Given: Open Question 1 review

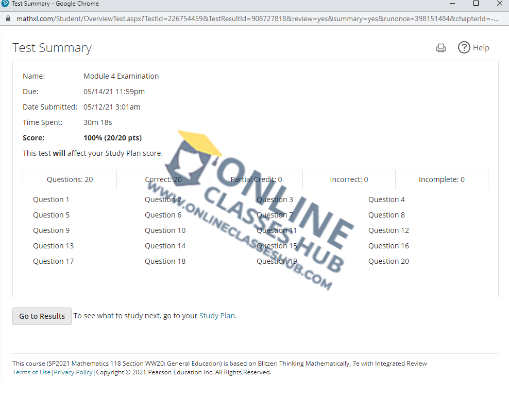Looking at the screenshot, I should [51, 200].
